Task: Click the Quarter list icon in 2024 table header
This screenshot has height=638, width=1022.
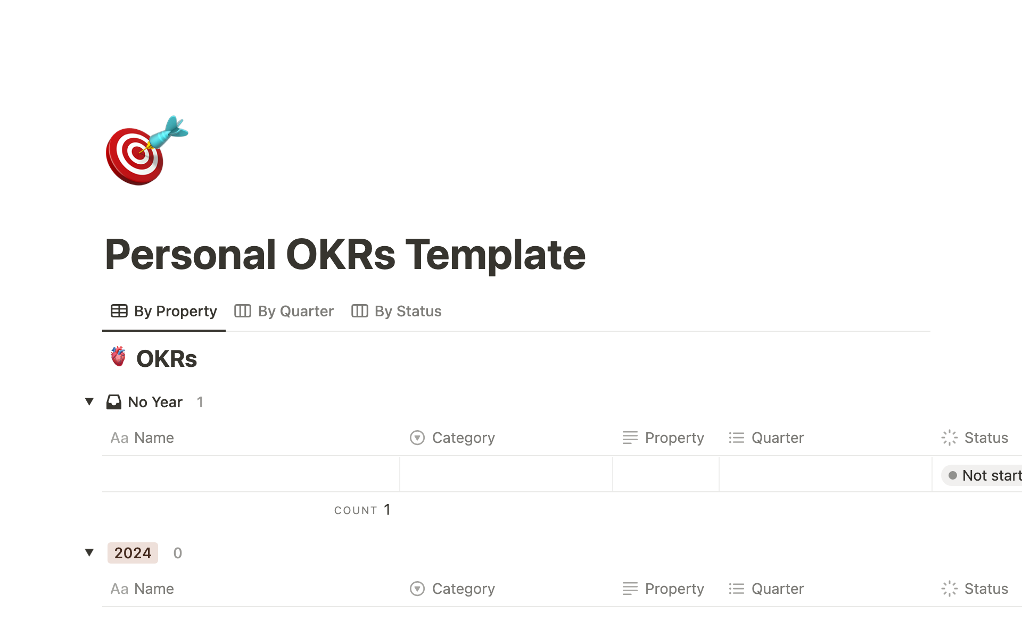Action: 737,589
